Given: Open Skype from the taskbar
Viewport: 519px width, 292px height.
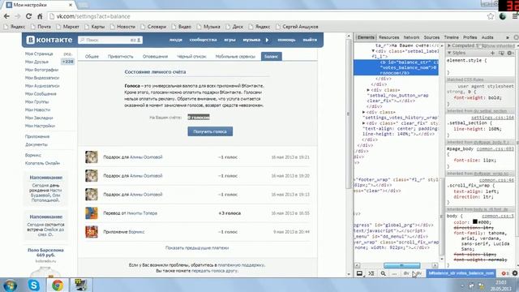Looking at the screenshot, I should point(34,285).
